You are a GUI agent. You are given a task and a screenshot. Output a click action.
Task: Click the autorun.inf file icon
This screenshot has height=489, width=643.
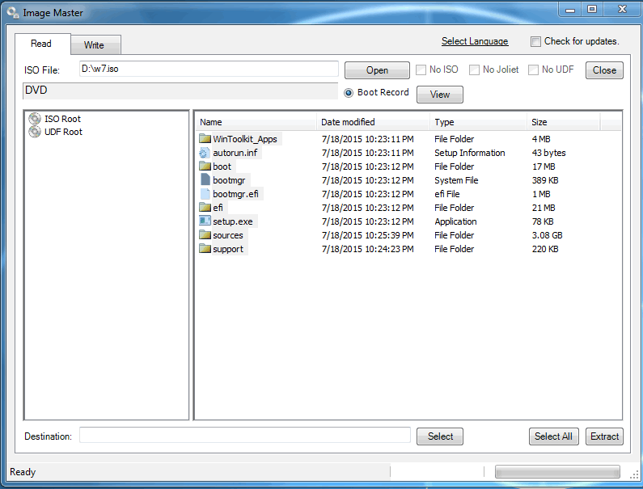[205, 153]
